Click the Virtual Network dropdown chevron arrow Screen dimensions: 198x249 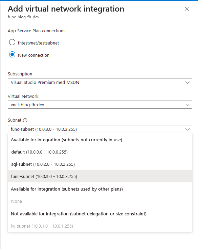click(x=188, y=105)
